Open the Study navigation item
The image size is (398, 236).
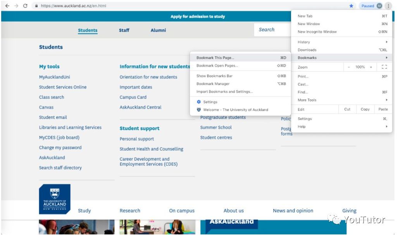[x=84, y=211]
